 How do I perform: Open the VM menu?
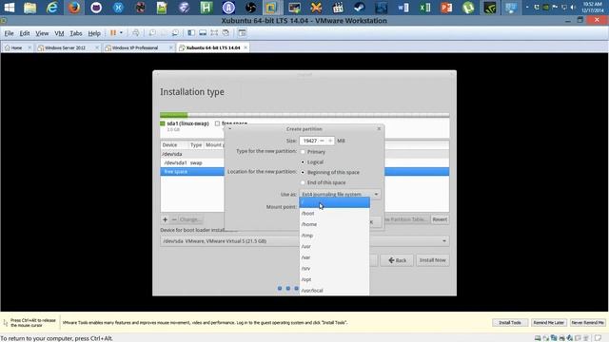click(x=59, y=33)
